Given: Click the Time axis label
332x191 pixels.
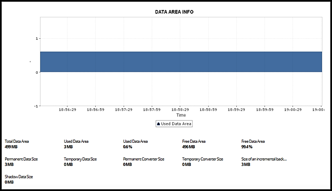Looking at the screenshot, I should click(181, 115).
